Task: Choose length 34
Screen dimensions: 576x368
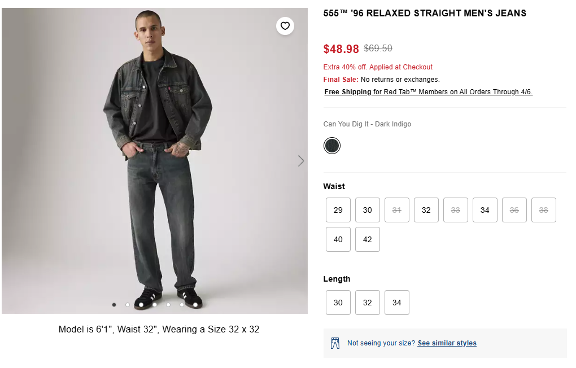Action: coord(397,303)
